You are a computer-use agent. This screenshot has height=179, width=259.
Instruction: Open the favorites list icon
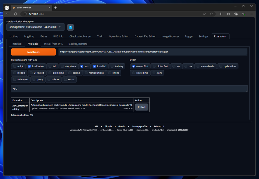(228, 14)
